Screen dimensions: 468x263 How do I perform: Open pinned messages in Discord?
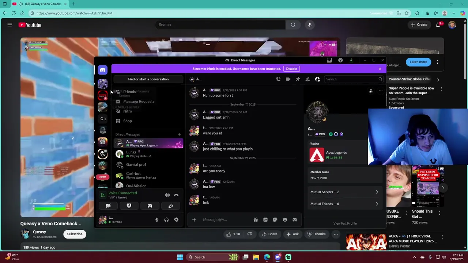[x=298, y=79]
